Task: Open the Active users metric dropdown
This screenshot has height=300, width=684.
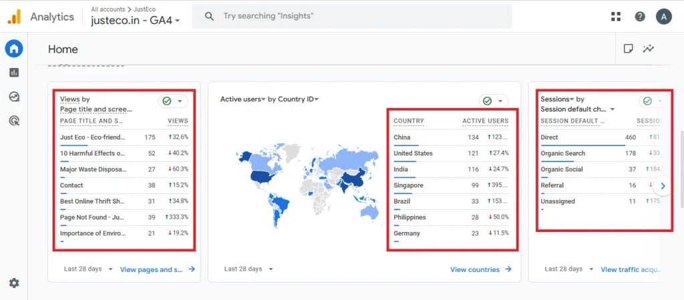Action: point(243,99)
